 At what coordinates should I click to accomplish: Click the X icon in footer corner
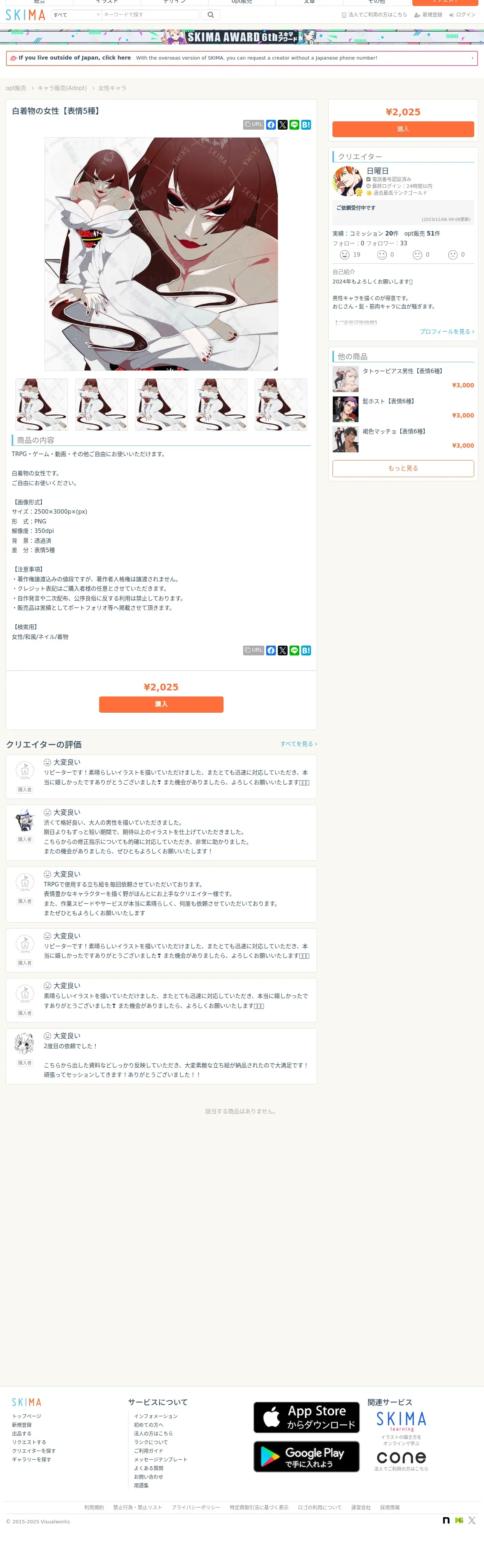pos(472,1521)
